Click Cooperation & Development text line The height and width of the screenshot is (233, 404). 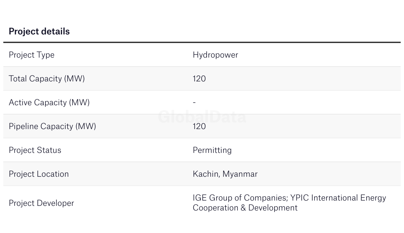[x=245, y=208]
